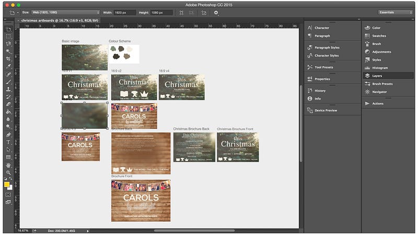418x236 pixels.
Task: Select the Magic Wand tool
Action: click(x=8, y=51)
